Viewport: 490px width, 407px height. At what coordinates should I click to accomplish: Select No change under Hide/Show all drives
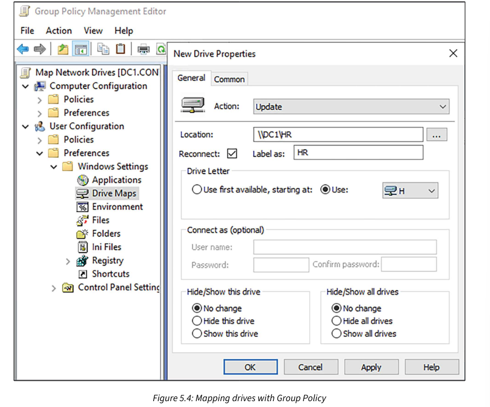tap(336, 308)
